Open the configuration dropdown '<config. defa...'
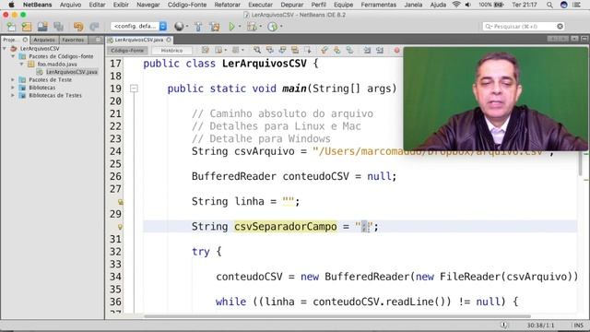This screenshot has height=332, width=590. point(138,27)
